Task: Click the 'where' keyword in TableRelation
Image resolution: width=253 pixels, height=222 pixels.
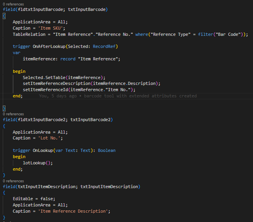Action: [141, 34]
